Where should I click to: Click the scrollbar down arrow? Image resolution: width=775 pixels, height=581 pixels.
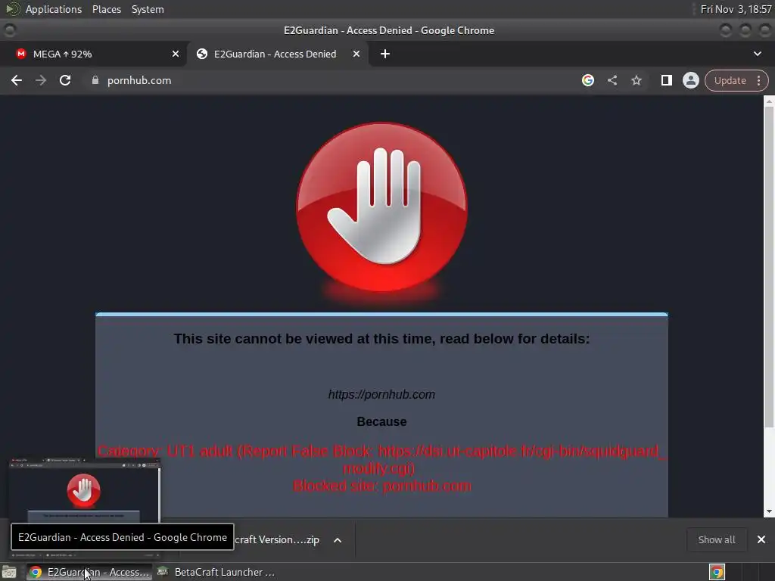click(769, 512)
